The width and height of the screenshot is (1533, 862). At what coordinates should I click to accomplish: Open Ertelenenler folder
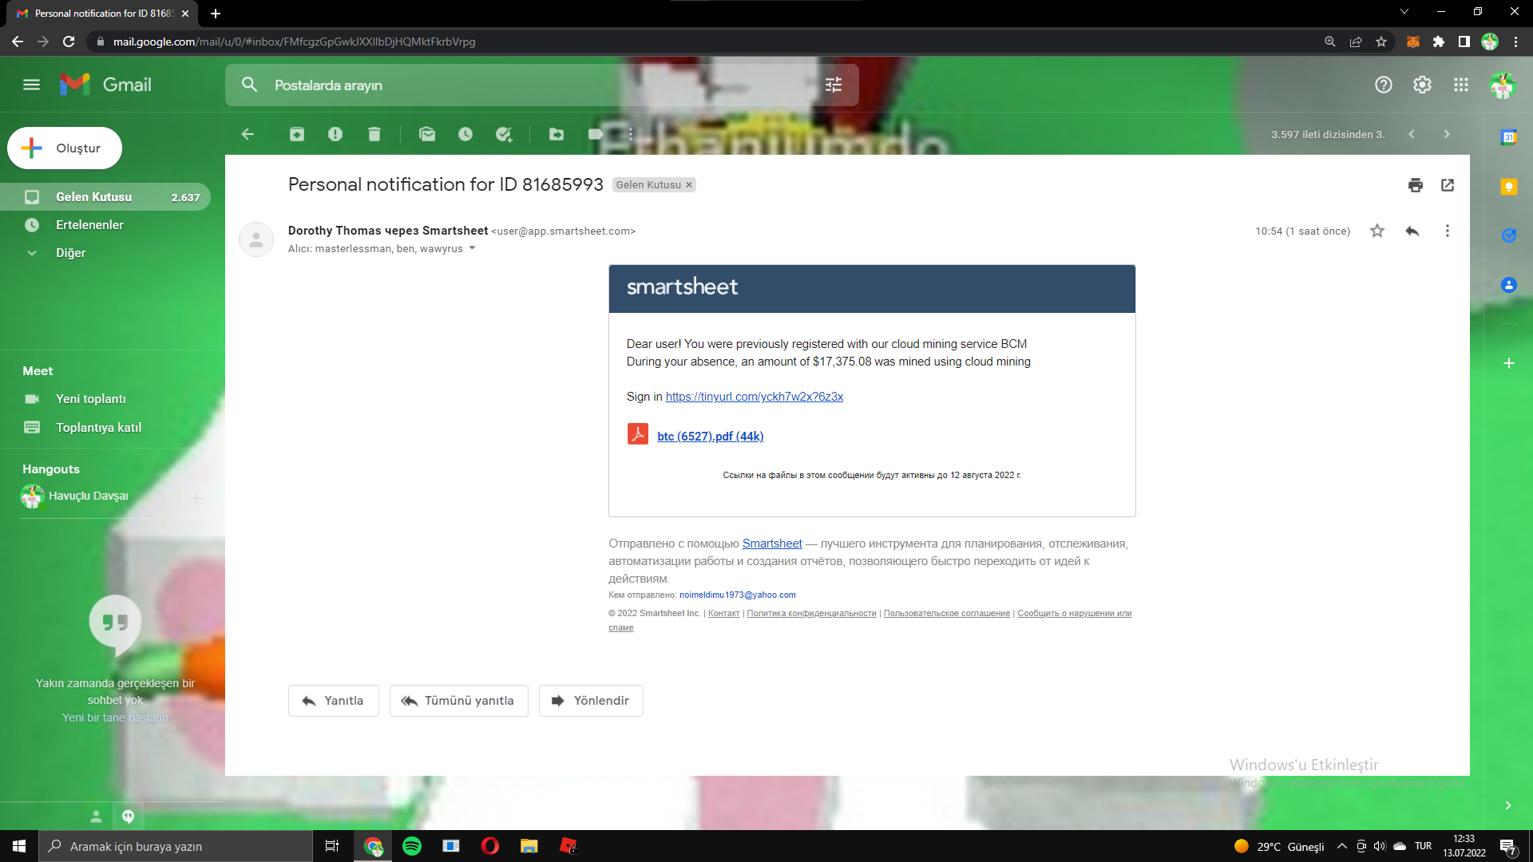89,225
